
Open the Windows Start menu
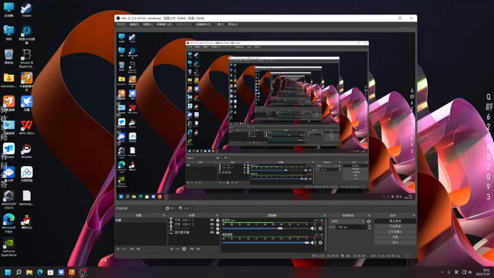point(8,272)
